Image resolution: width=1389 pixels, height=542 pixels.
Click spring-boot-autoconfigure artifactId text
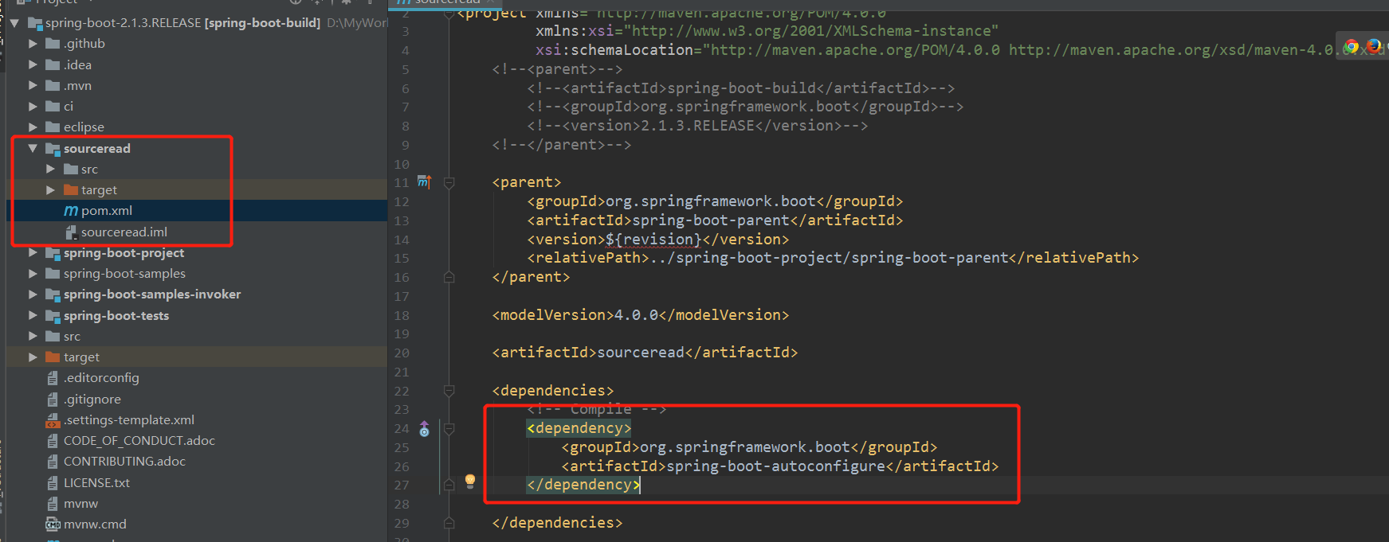(x=775, y=466)
